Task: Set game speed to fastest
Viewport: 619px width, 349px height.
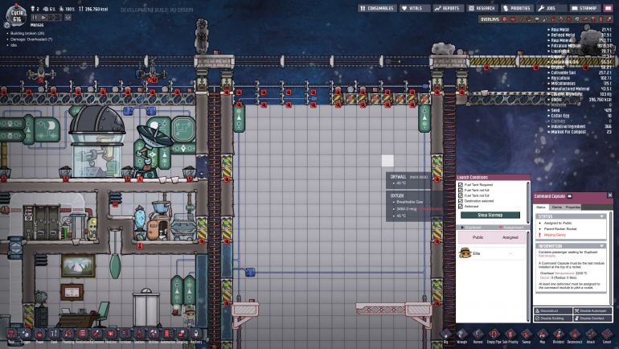Action: 58,18
